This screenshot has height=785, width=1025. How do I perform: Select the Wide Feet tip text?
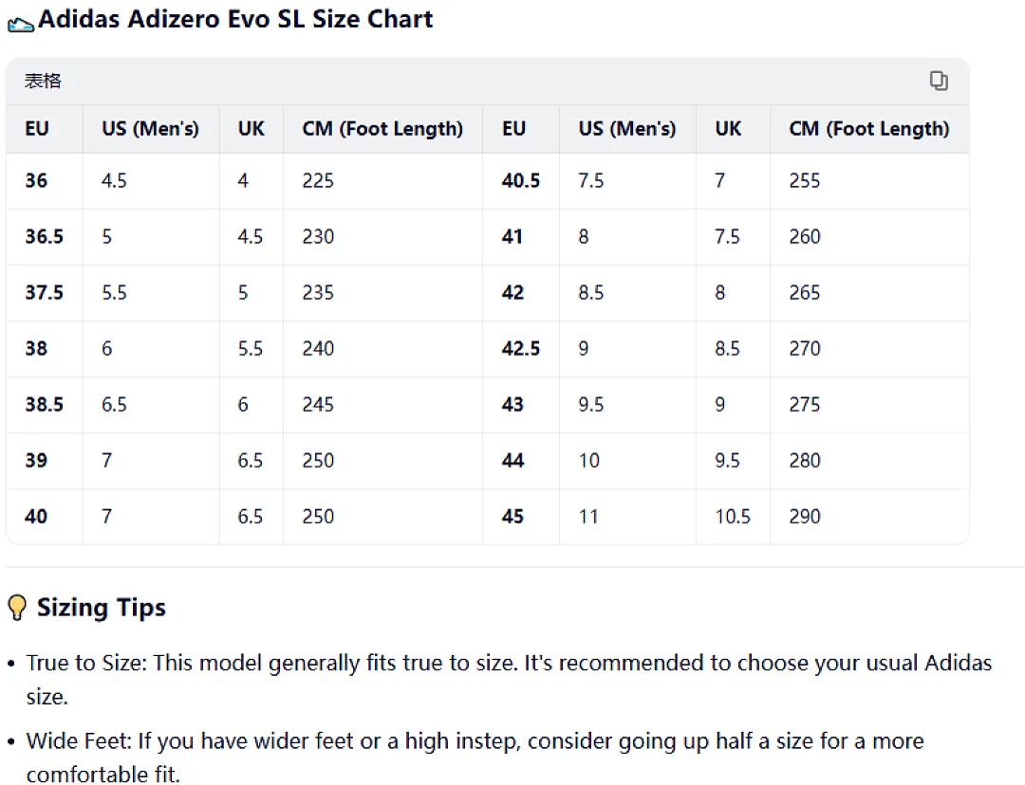tap(475, 758)
